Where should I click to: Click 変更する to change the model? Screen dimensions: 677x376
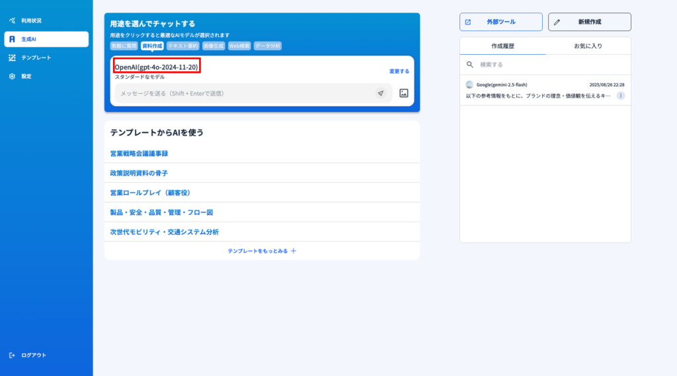point(399,71)
